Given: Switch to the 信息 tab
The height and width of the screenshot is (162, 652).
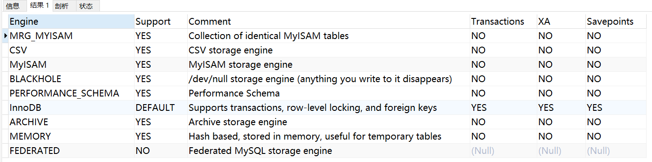Looking at the screenshot, I should (x=13, y=6).
